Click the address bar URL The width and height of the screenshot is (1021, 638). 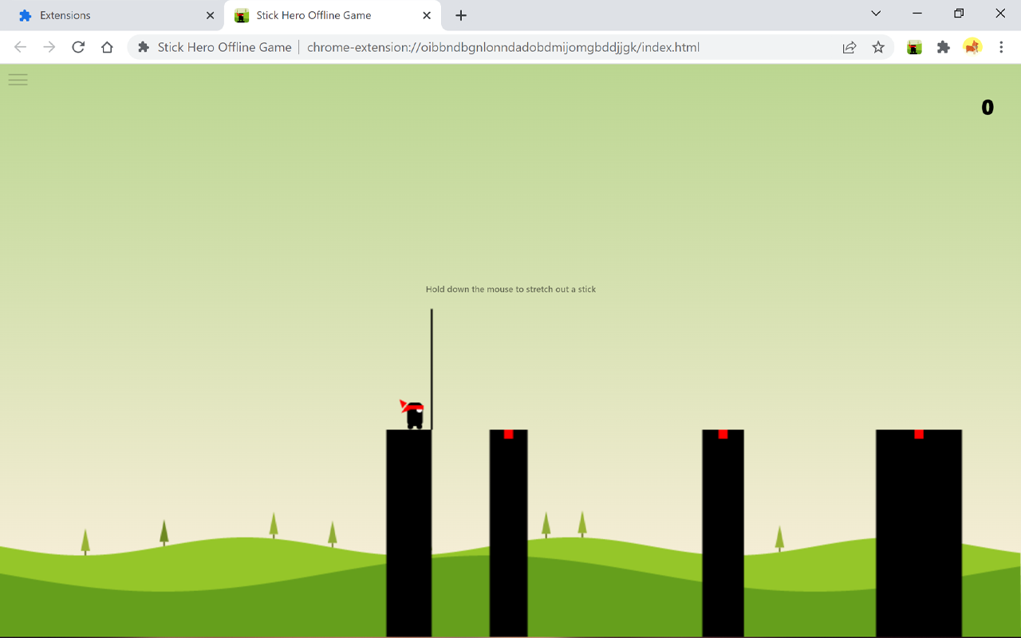[503, 47]
